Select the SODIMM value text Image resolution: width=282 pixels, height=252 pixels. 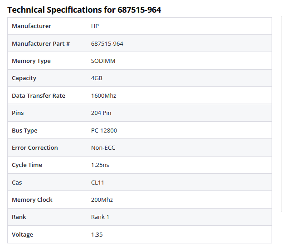click(x=103, y=61)
